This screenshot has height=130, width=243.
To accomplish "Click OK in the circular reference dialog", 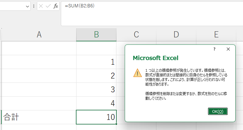I will click(218, 111).
